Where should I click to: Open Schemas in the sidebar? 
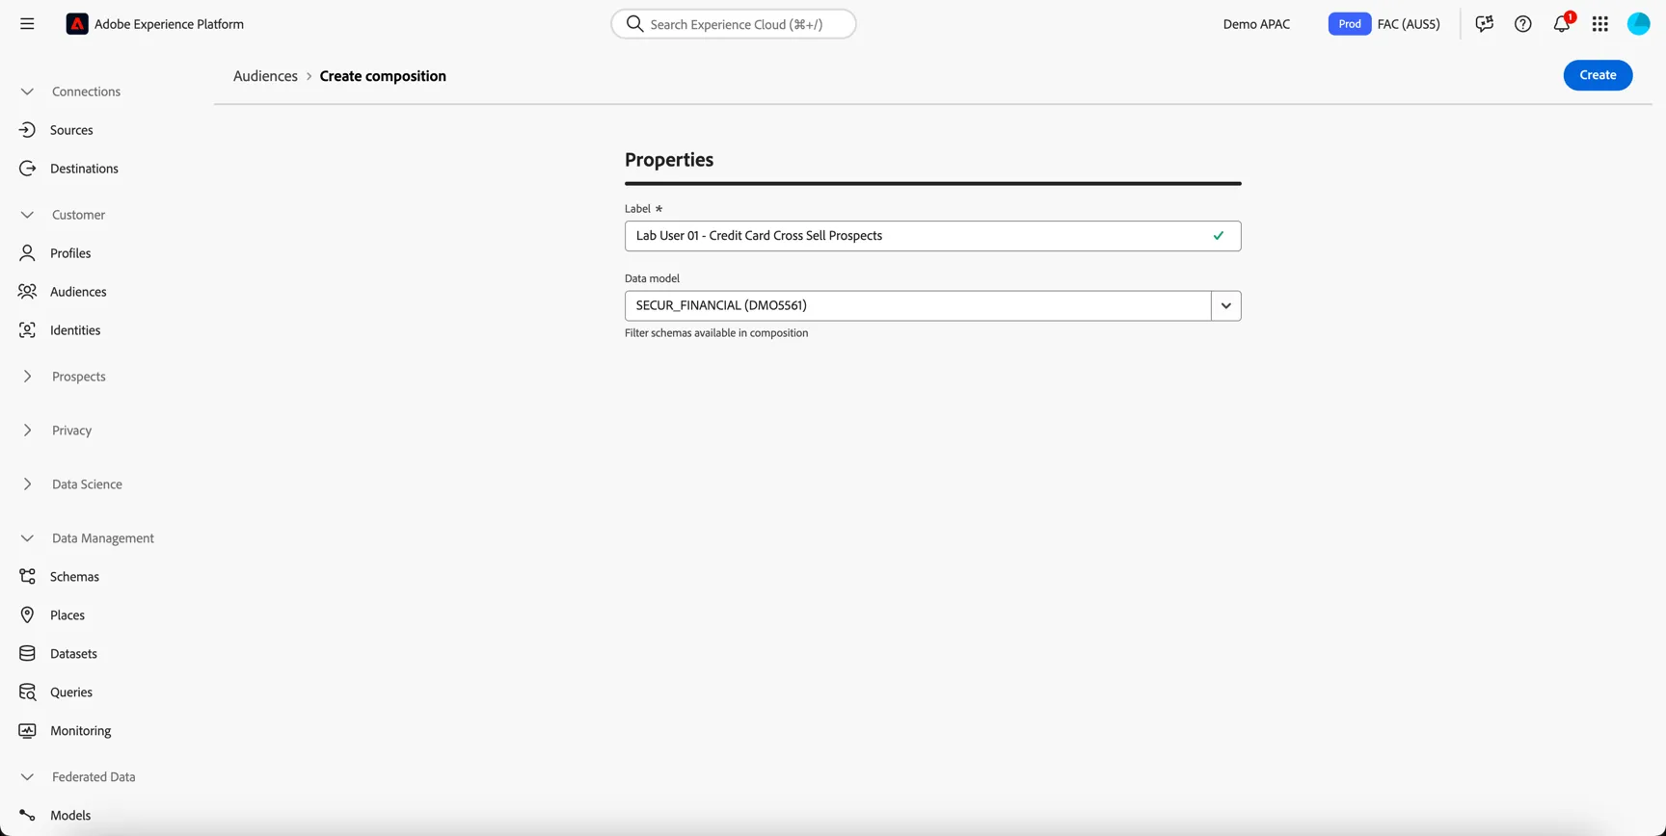coord(74,577)
